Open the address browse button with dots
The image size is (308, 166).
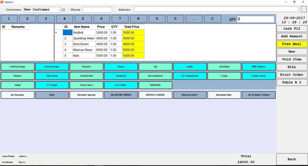click(303, 9)
